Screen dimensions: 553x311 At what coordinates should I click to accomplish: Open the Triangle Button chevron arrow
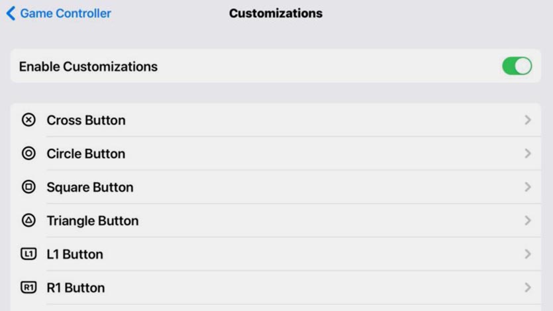[x=528, y=220]
